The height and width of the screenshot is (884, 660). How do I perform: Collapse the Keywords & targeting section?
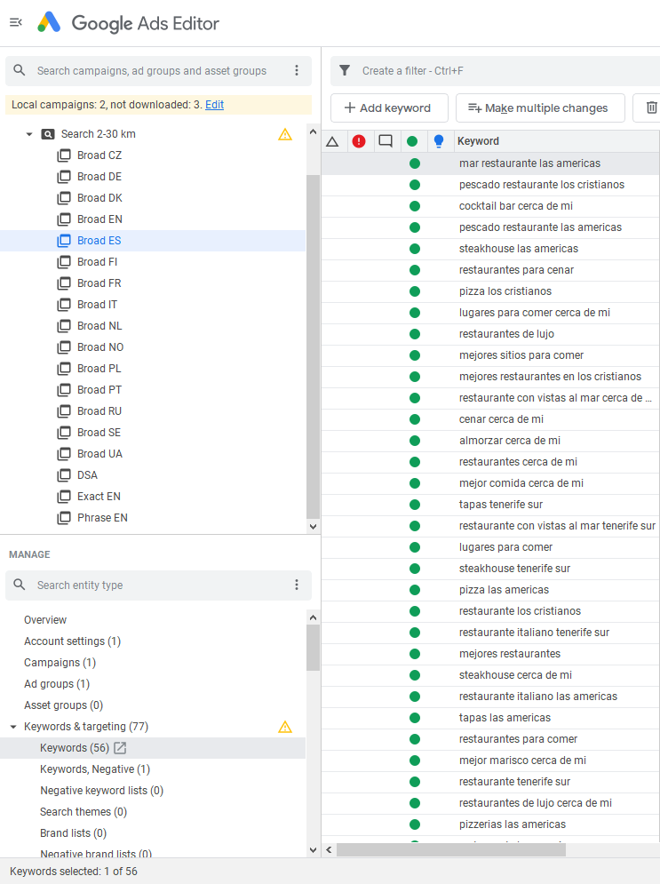point(13,727)
